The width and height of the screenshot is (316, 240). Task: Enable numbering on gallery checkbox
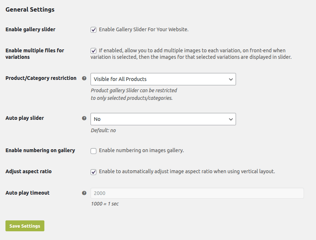pyautogui.click(x=93, y=151)
